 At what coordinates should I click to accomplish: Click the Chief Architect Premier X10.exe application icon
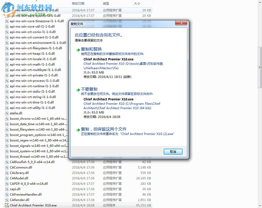click(6, 205)
